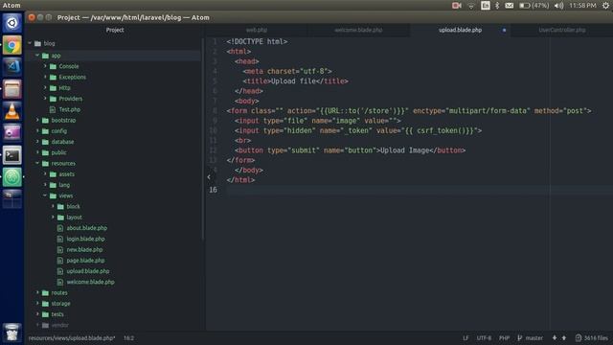Screen dimensions: 613x345
Task: Click the tree view vertical scrollbar
Action: click(202, 139)
